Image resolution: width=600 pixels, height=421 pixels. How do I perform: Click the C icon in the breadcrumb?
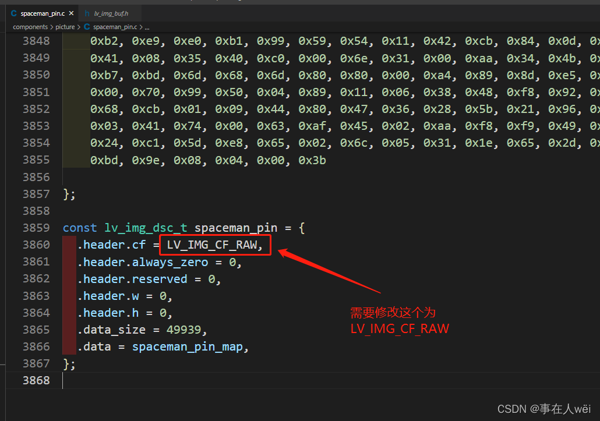[87, 27]
